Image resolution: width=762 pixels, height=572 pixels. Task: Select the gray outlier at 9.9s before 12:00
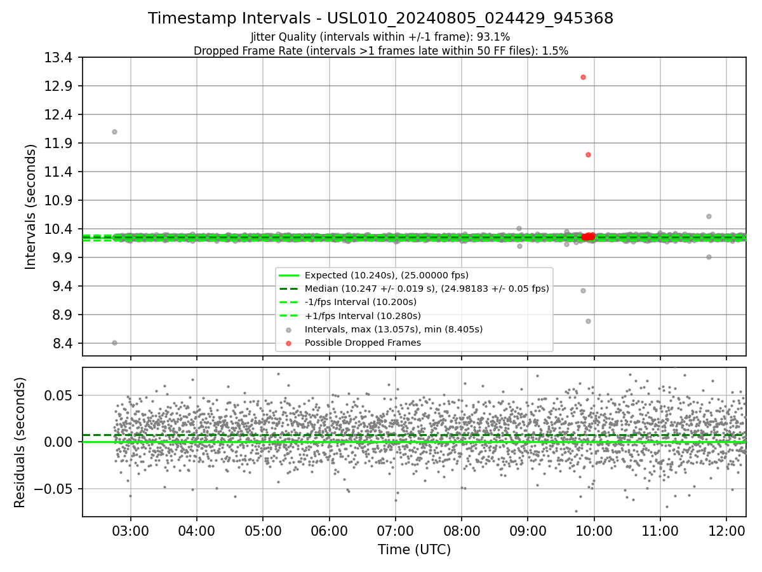point(709,257)
